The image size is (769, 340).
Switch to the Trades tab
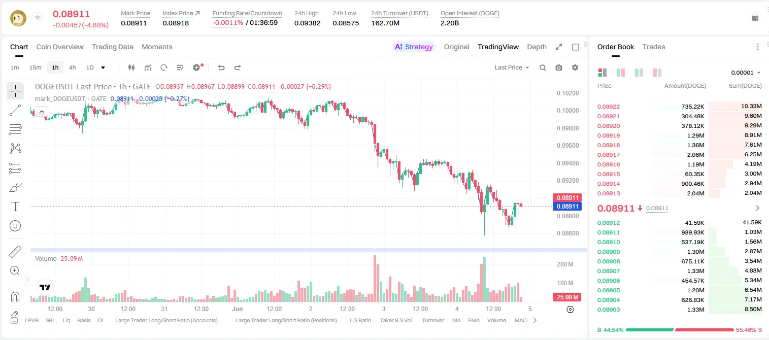(653, 47)
